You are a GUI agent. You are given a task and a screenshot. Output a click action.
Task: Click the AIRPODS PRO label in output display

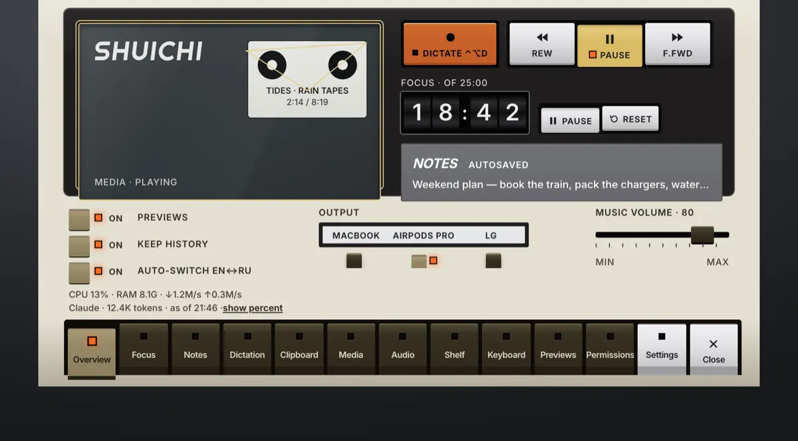coord(424,235)
